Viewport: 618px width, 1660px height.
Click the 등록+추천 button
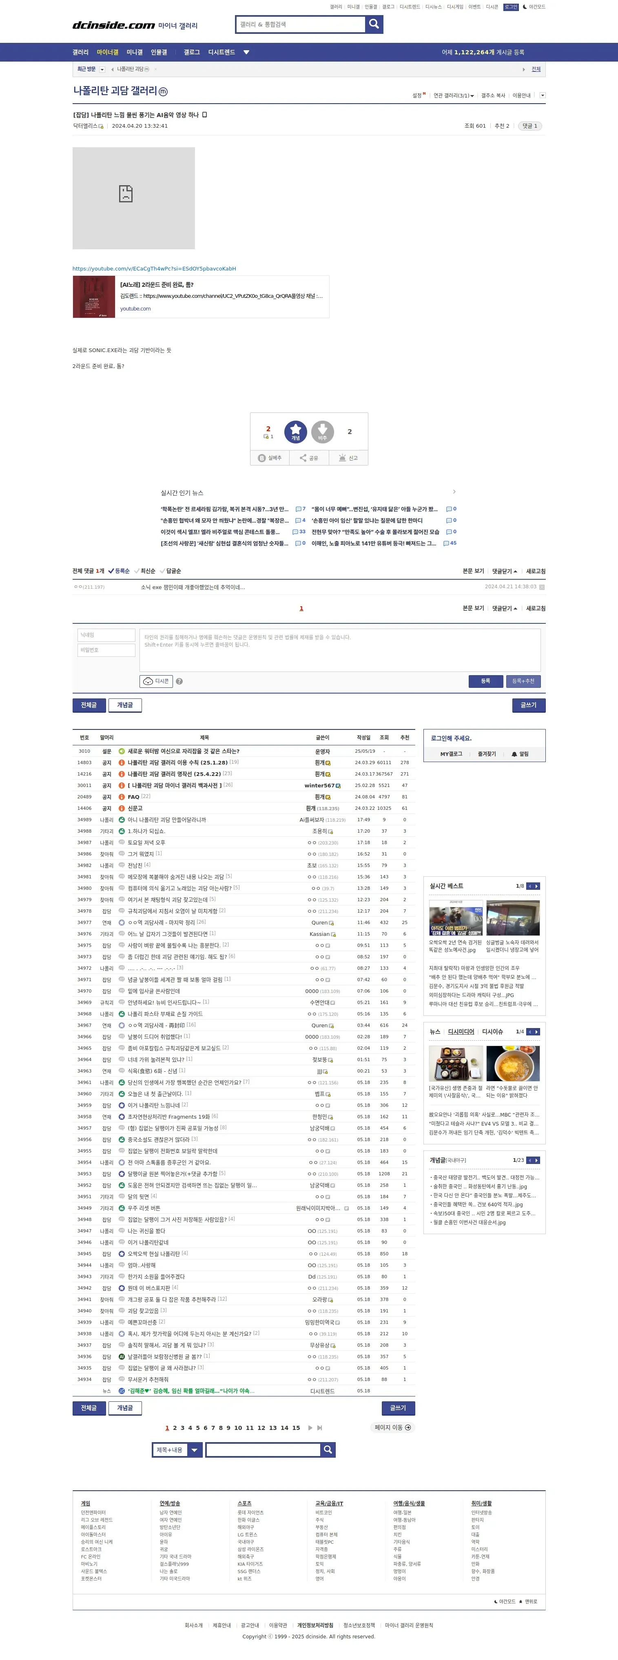tap(523, 681)
